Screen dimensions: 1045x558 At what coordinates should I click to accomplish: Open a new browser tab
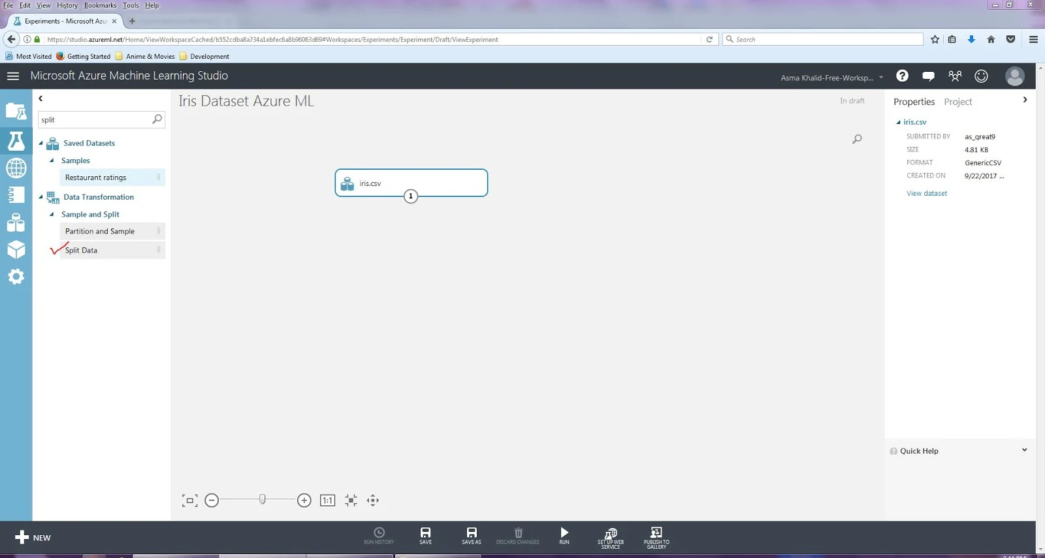point(132,21)
